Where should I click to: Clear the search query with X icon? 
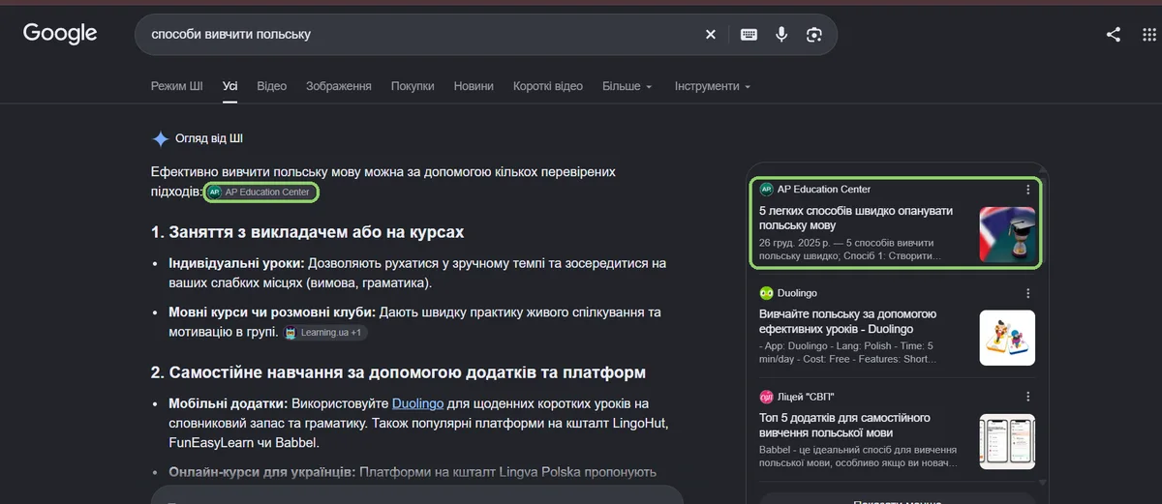[x=711, y=35]
